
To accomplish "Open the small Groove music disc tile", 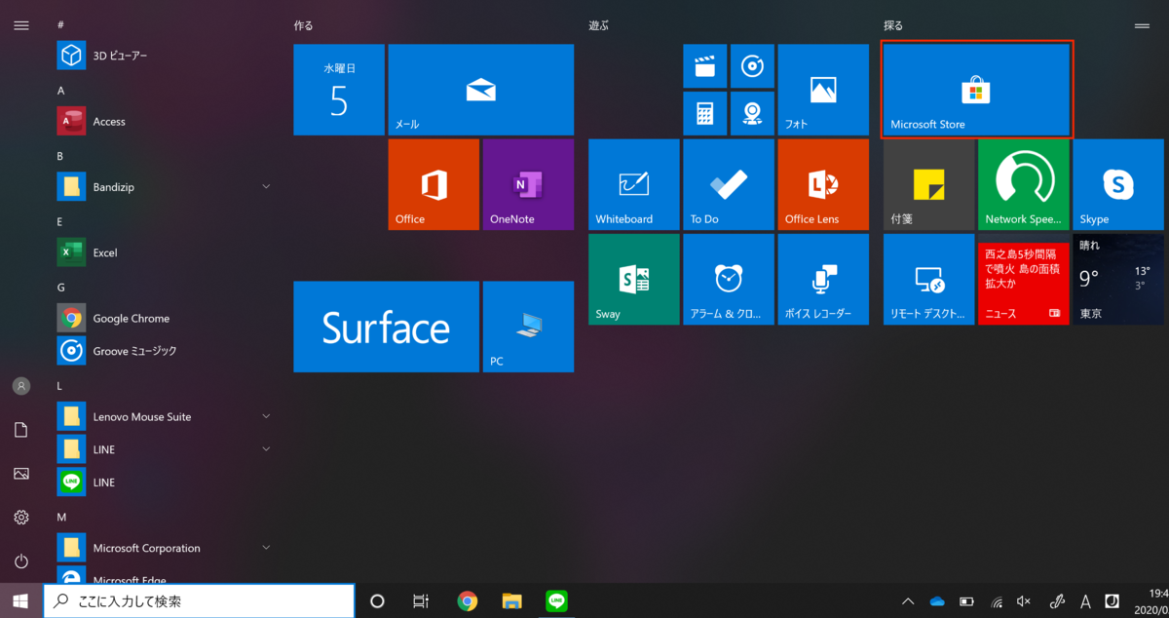I will [x=751, y=66].
